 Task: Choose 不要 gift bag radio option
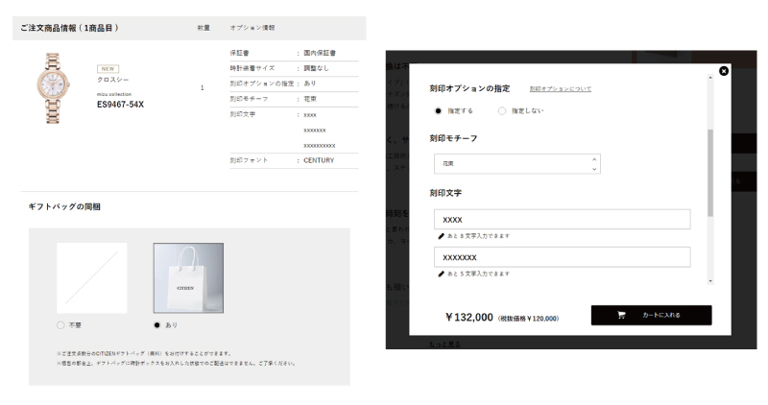click(x=61, y=325)
